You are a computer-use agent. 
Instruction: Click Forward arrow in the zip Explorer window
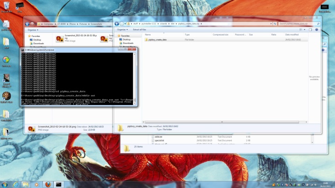pos(122,24)
